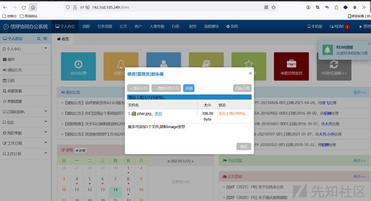The image size is (371, 201).
Task: Click the 关闭 button in dialog
Action: tap(188, 88)
